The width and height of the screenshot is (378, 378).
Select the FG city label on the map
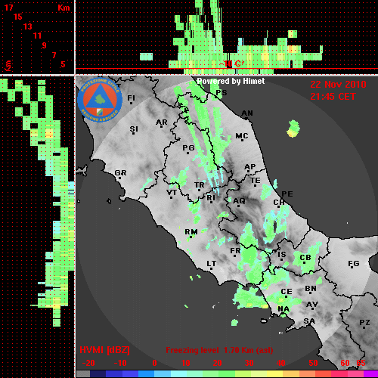(354, 264)
